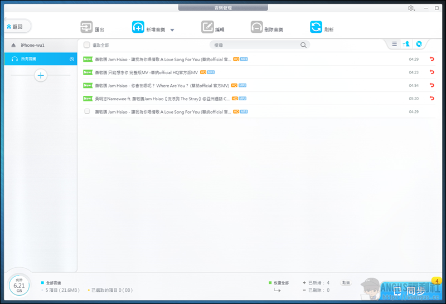The width and height of the screenshot is (446, 304).
Task: Click the 刪除音樂 delete music icon
Action: pyautogui.click(x=256, y=28)
